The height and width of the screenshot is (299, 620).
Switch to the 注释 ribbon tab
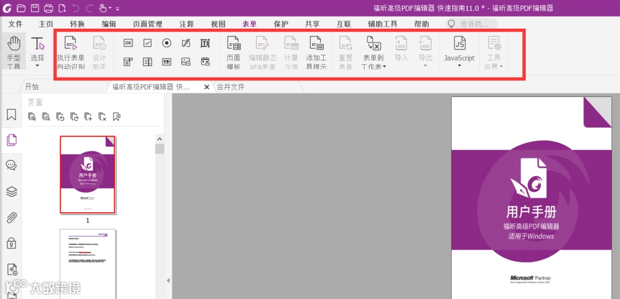click(x=187, y=24)
